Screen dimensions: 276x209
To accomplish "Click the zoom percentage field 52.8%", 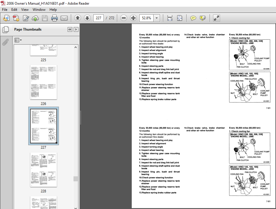I will coord(146,18).
